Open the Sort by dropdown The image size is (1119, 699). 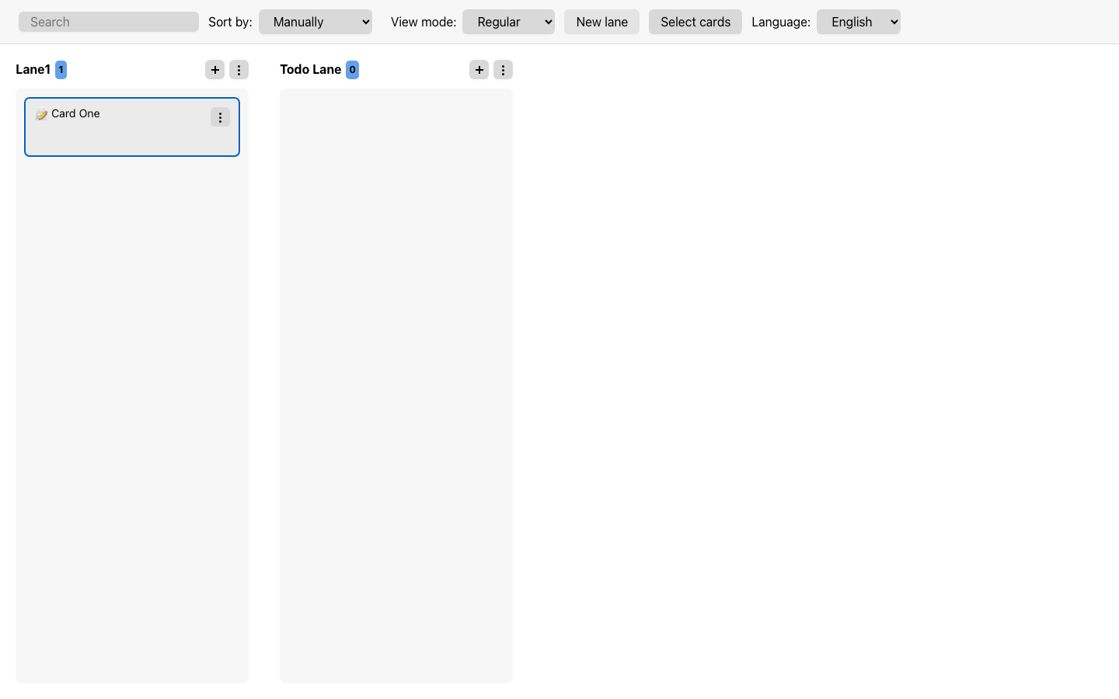(315, 22)
